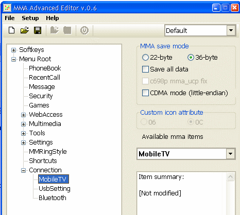Click the grayed-out export save icon
The image size is (240, 215).
coord(67,30)
